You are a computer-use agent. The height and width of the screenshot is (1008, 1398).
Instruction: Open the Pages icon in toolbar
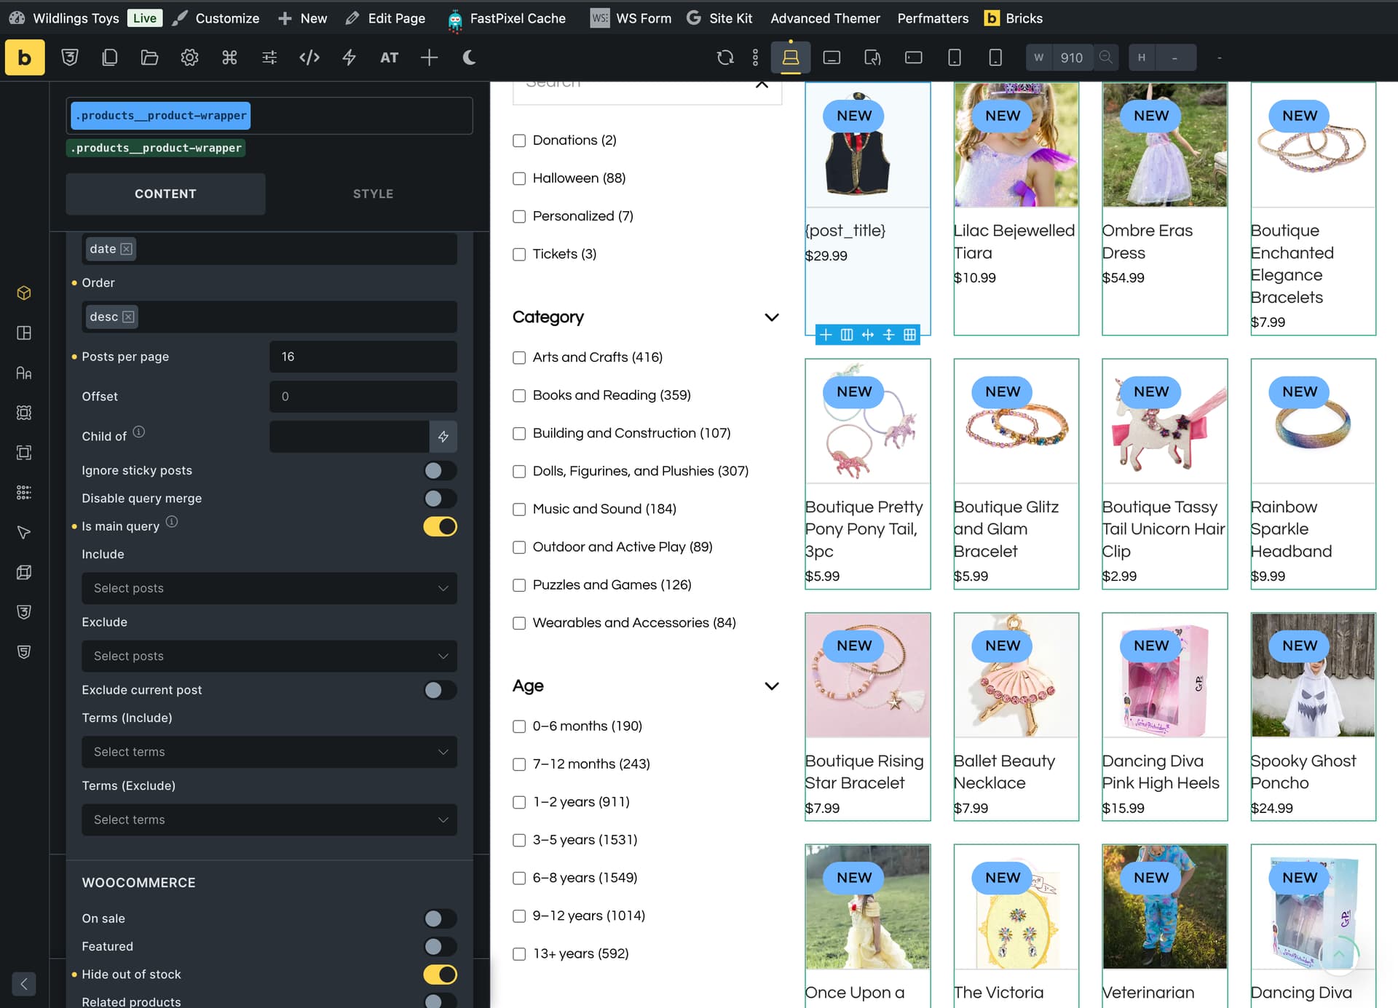point(110,57)
